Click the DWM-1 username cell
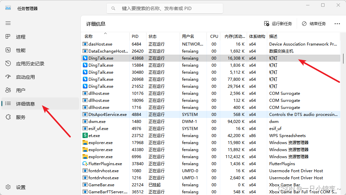Screen dimensions: 346x195 [189, 122]
